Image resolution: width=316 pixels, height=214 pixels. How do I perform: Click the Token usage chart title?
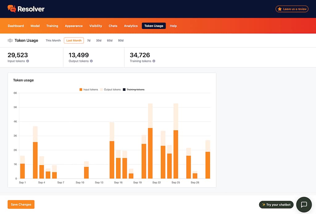click(23, 80)
